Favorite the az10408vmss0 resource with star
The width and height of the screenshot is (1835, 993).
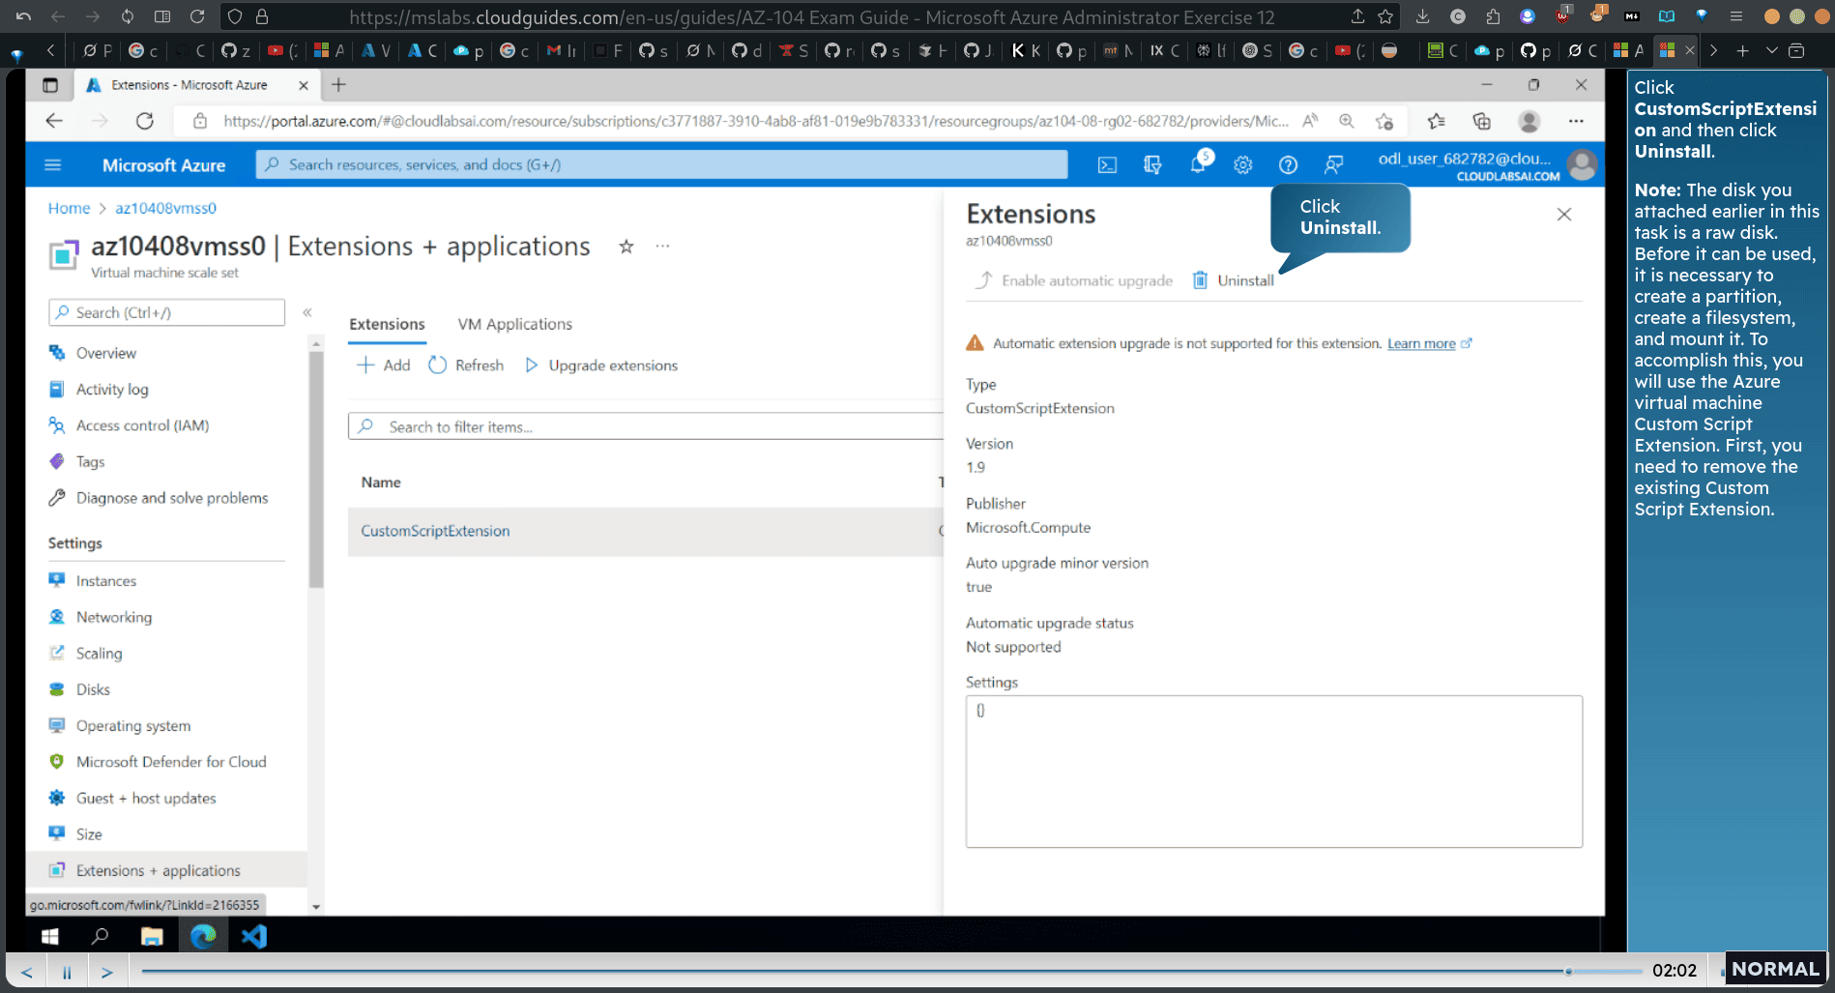pos(626,247)
